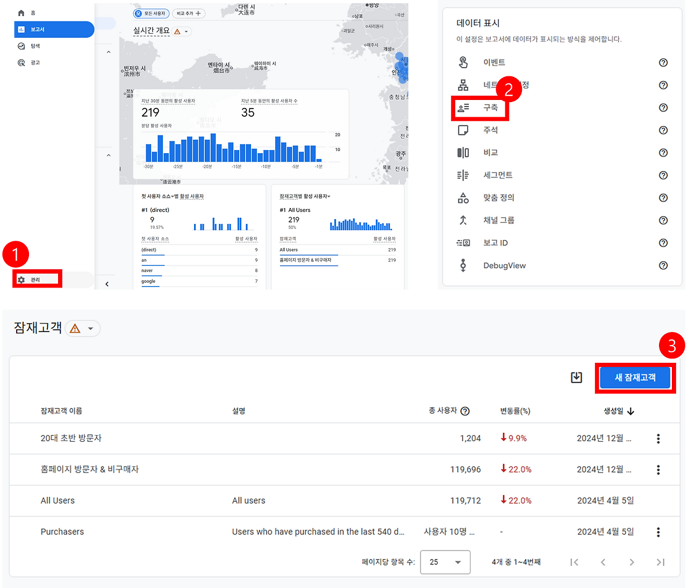
Task: Go to first page of audiences
Action: pyautogui.click(x=574, y=562)
